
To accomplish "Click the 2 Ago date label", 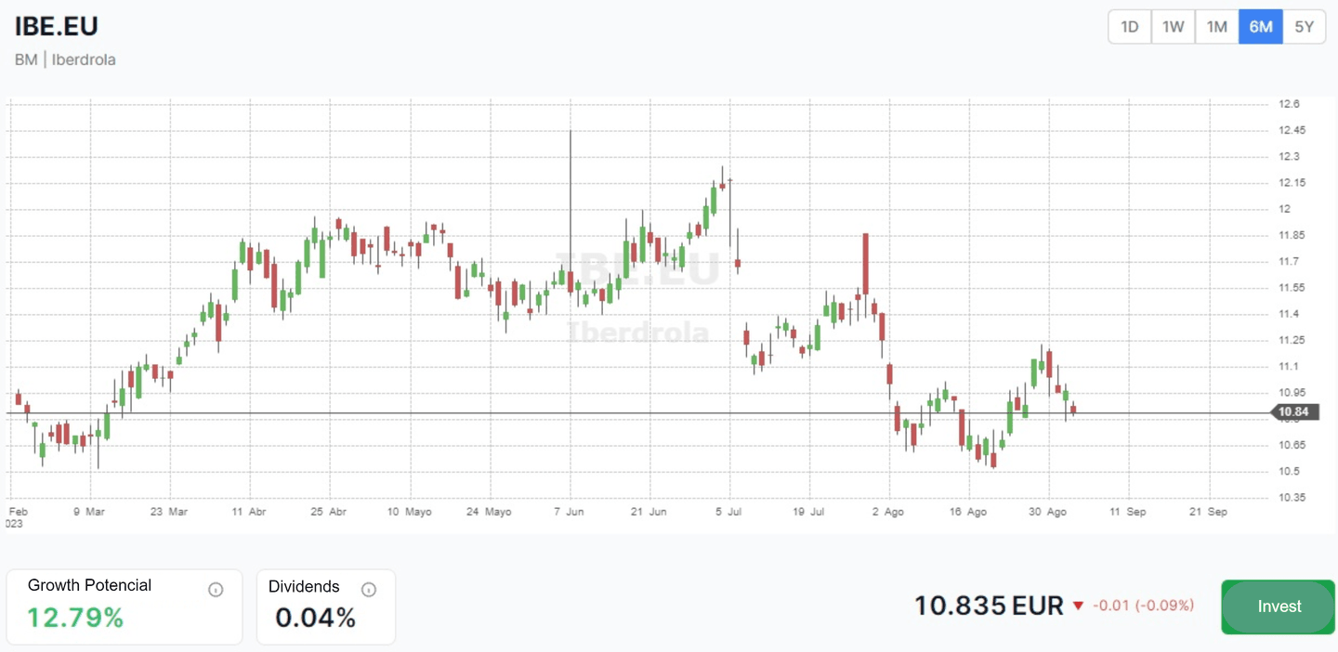I will [888, 512].
